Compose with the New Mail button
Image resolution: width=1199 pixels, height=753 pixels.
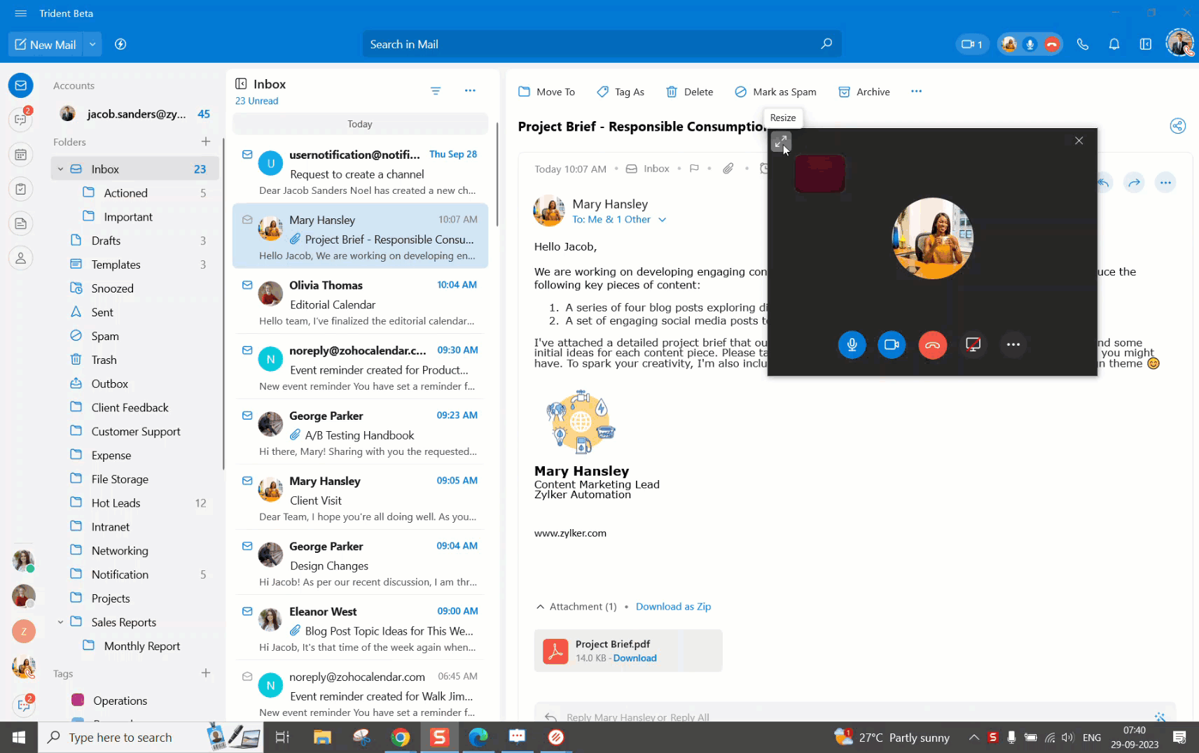coord(46,44)
